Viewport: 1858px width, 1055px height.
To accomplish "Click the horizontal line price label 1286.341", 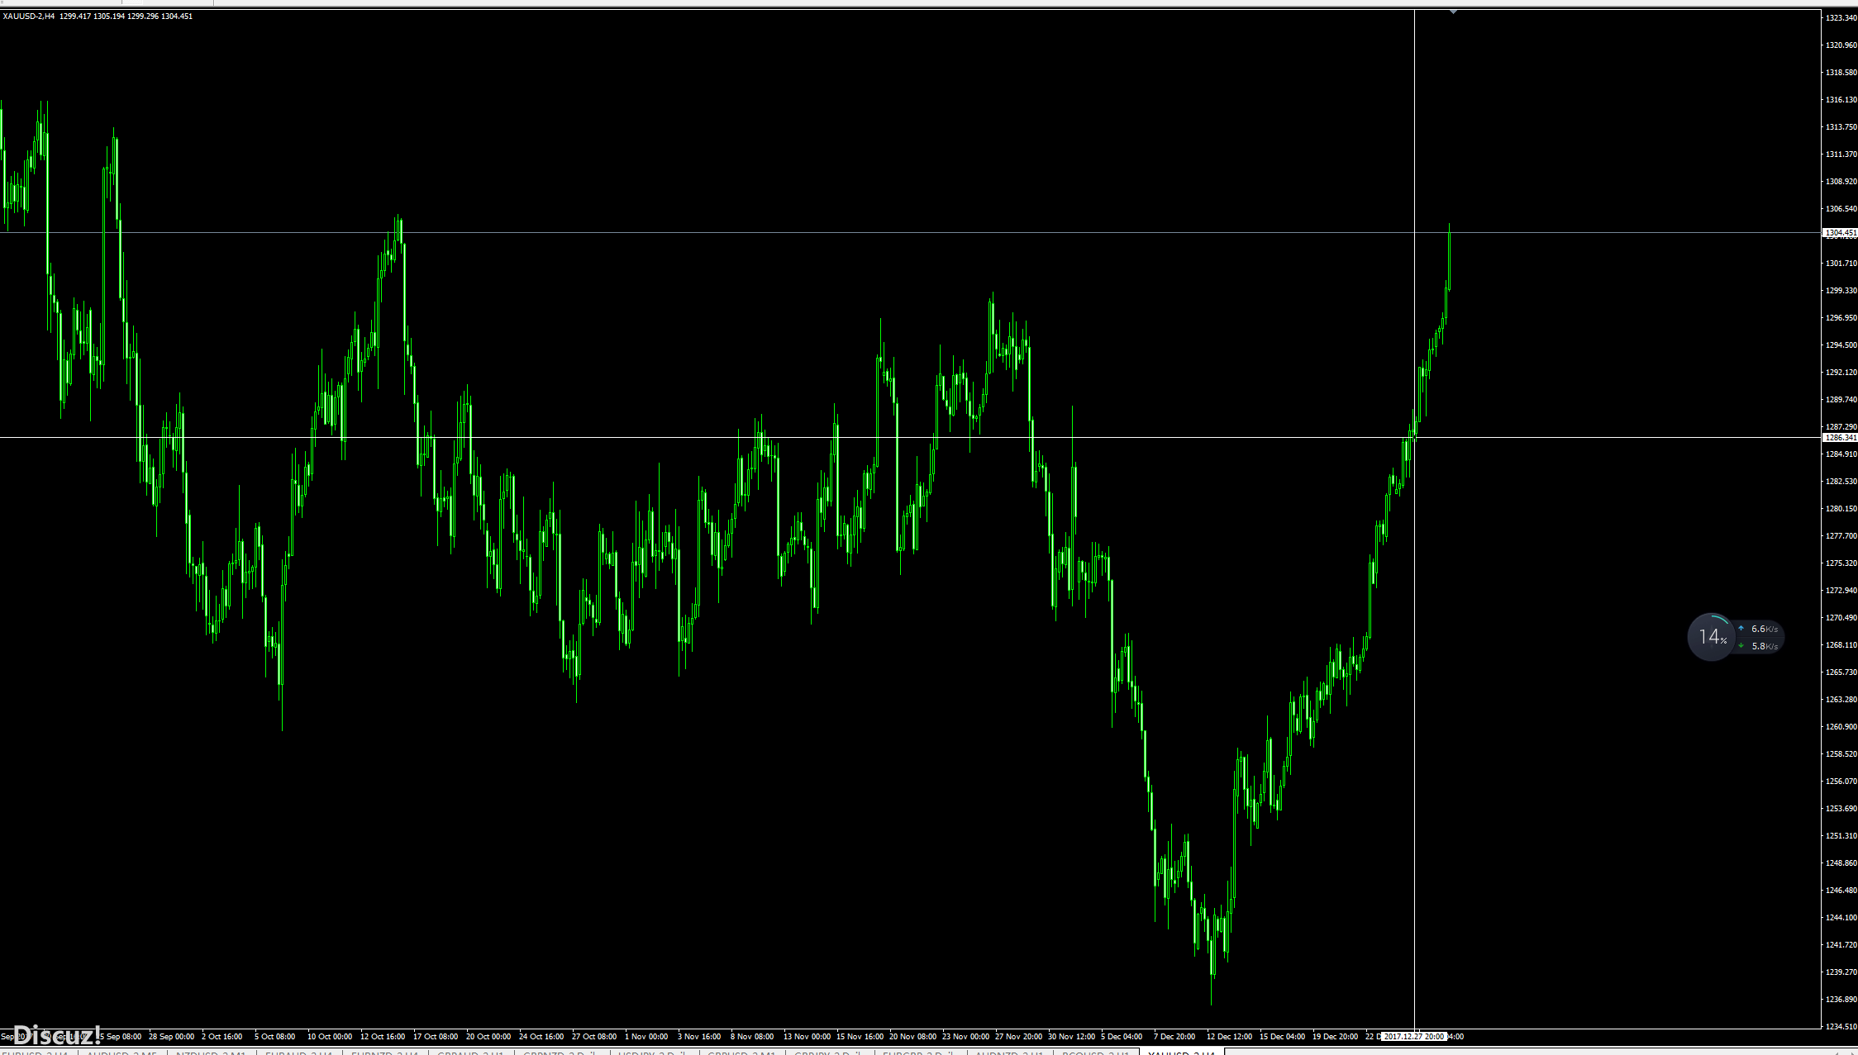I will pyautogui.click(x=1840, y=438).
